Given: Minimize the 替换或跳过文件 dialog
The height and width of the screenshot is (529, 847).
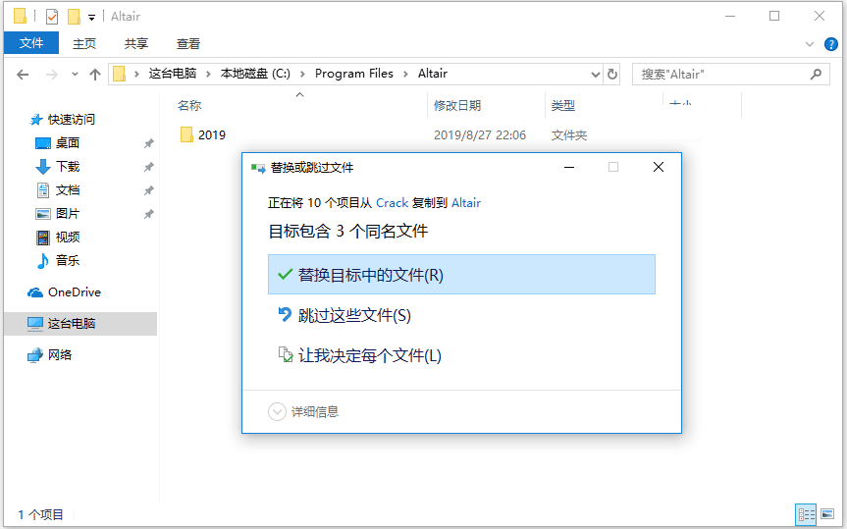Looking at the screenshot, I should [x=569, y=167].
